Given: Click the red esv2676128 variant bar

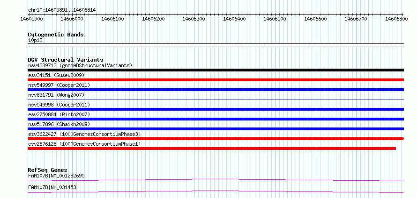Looking at the screenshot, I should coord(212,148).
